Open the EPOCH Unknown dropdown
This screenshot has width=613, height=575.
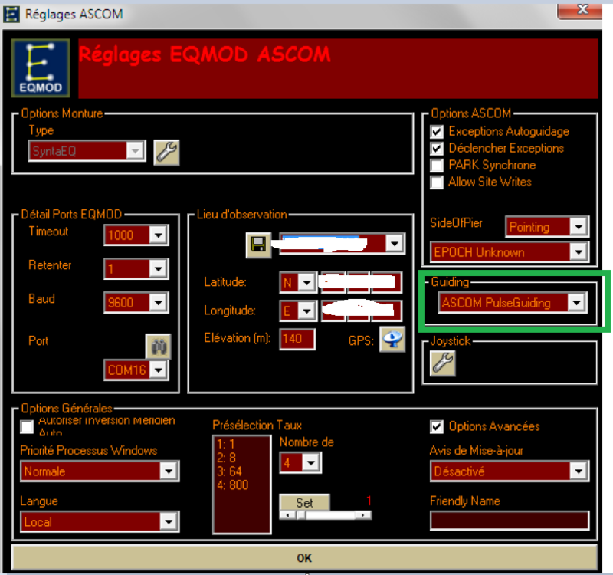579,251
